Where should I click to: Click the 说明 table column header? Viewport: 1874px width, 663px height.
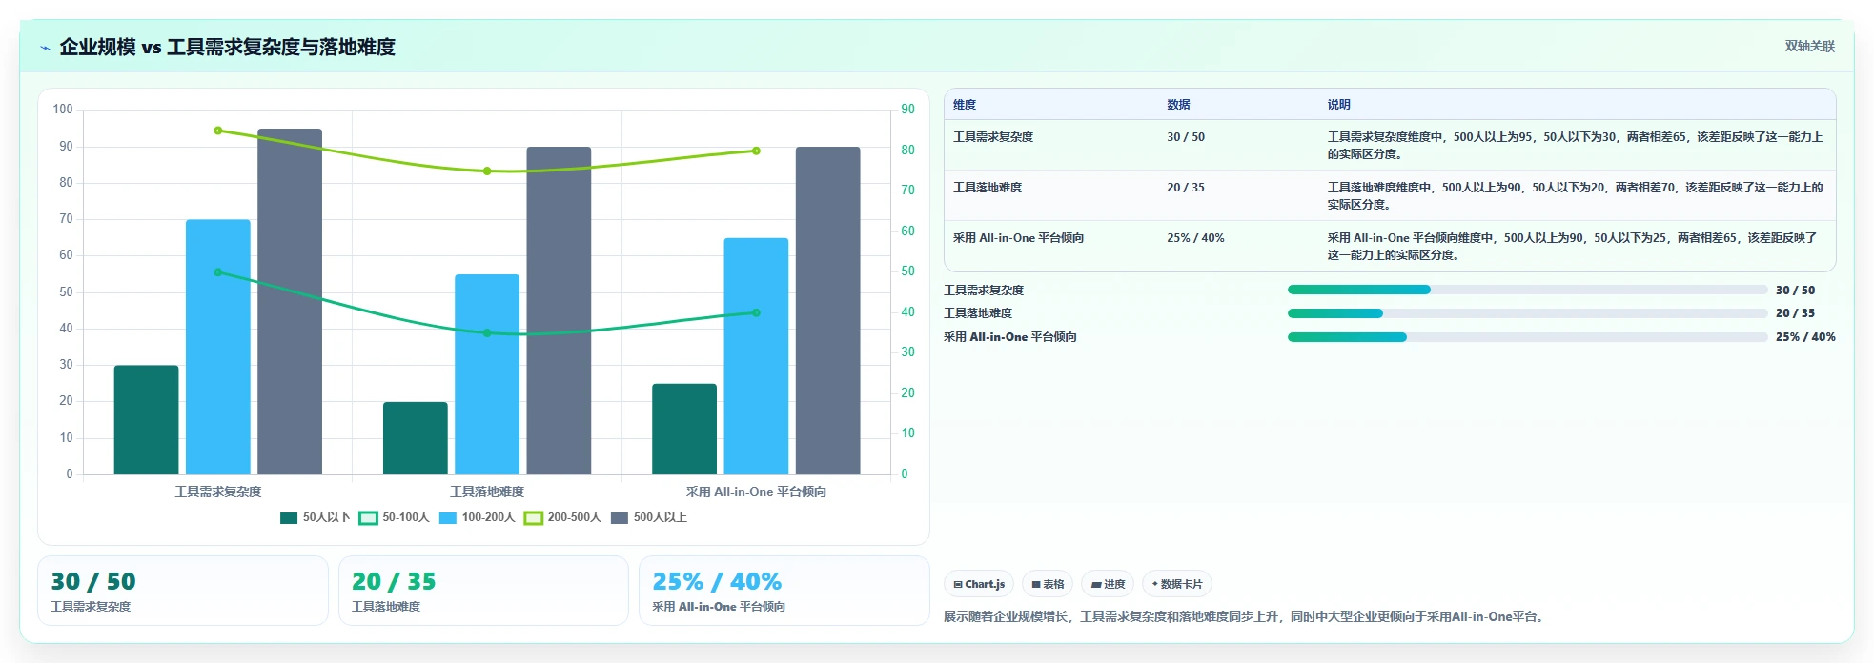coord(1338,105)
